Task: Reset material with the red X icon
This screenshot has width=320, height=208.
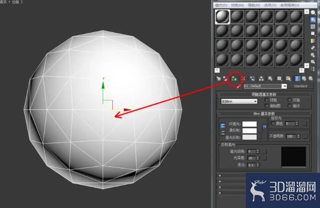Action: pos(243,78)
